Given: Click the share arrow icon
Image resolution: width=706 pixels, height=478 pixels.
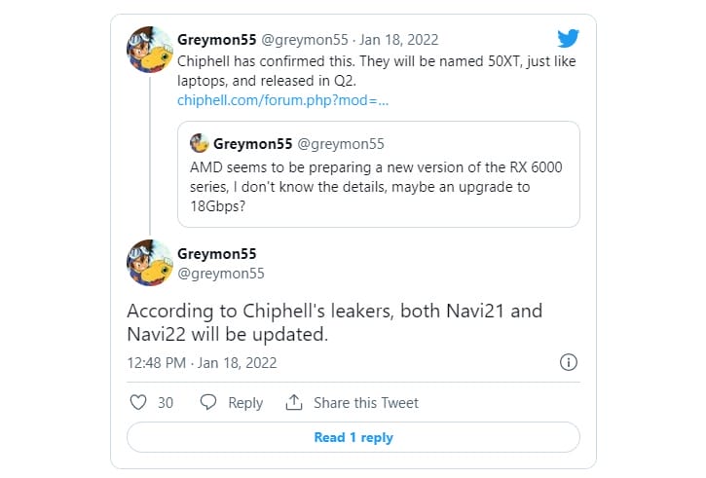Looking at the screenshot, I should (x=293, y=402).
